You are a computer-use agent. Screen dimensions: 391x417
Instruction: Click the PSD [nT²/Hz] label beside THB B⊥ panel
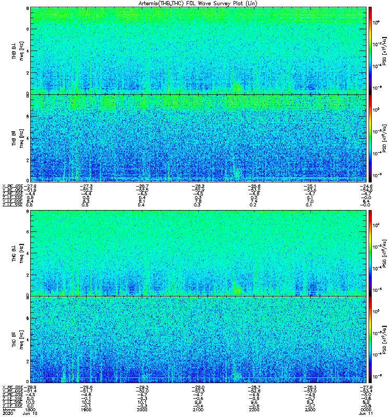pos(385,52)
